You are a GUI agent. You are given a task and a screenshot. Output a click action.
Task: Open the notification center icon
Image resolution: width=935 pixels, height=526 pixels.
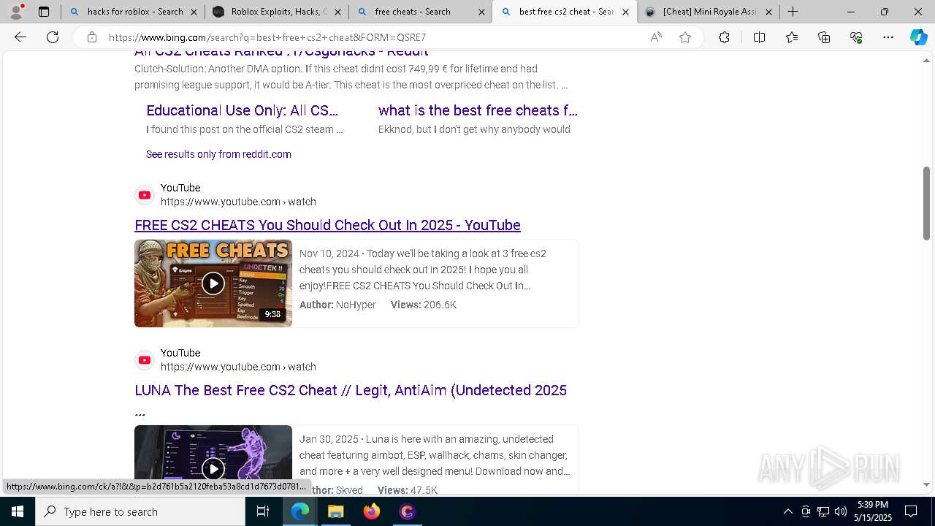(x=911, y=511)
